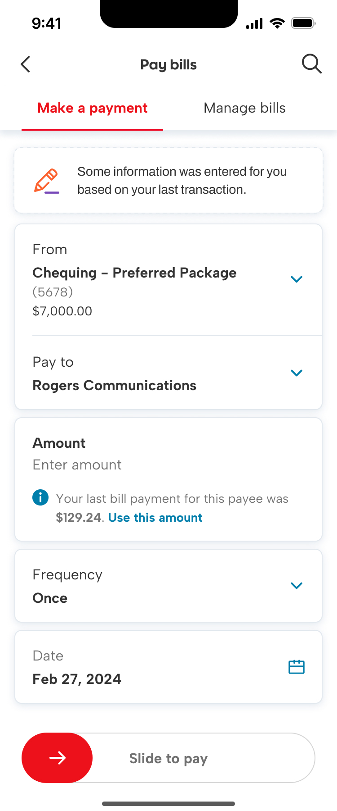337x811 pixels.
Task: Expand the Pay to payee dropdown
Action: [x=297, y=373]
